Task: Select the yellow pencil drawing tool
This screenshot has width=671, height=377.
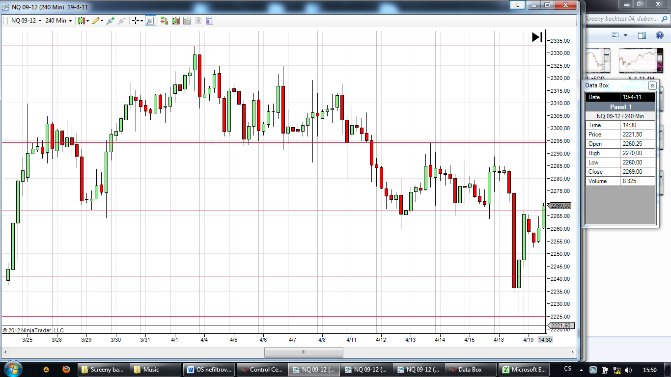Action: (x=95, y=21)
